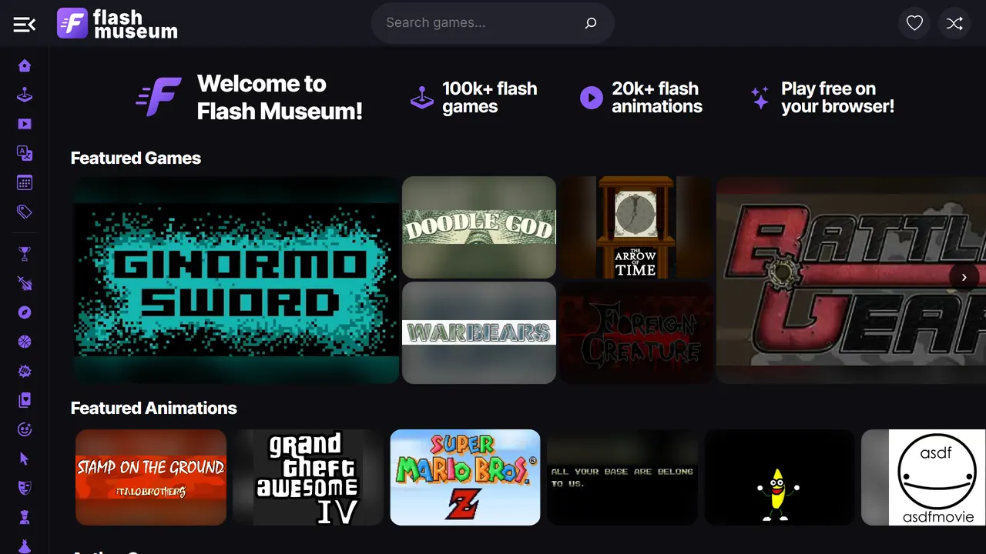Open the mouse cursor category icon
The image size is (986, 554).
tap(25, 459)
